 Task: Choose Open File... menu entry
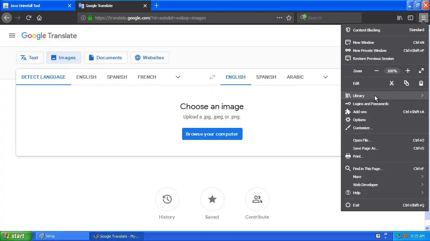(x=385, y=140)
